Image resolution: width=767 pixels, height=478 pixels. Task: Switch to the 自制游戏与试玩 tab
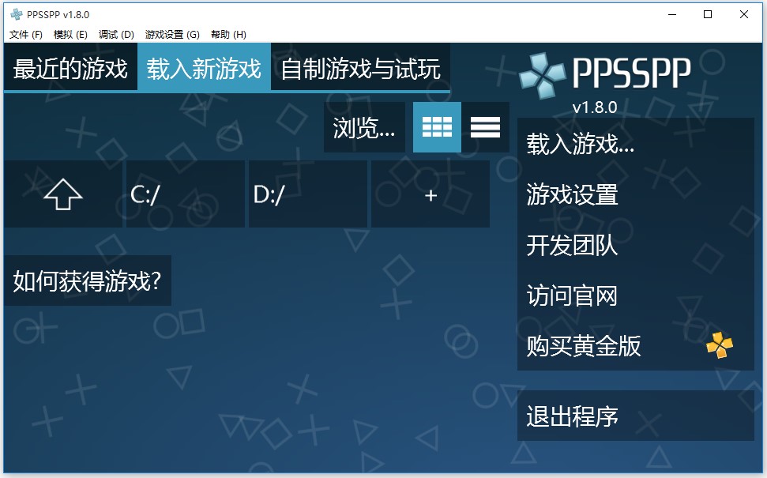360,69
